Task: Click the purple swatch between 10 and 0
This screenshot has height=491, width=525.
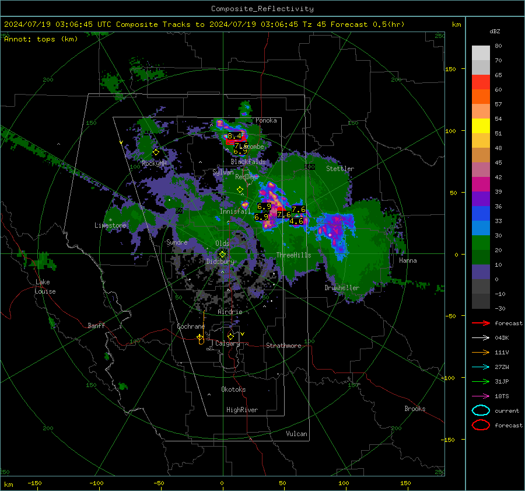Action: (481, 272)
